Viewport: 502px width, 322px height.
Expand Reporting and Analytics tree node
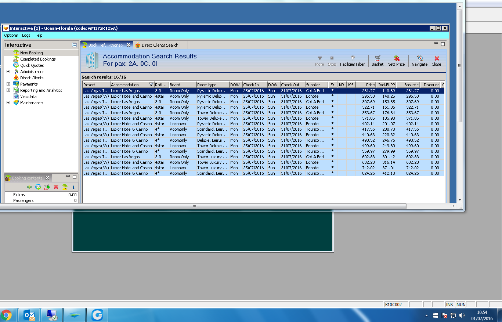pos(8,90)
